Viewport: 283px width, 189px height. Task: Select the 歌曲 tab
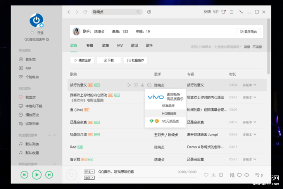coord(74,45)
